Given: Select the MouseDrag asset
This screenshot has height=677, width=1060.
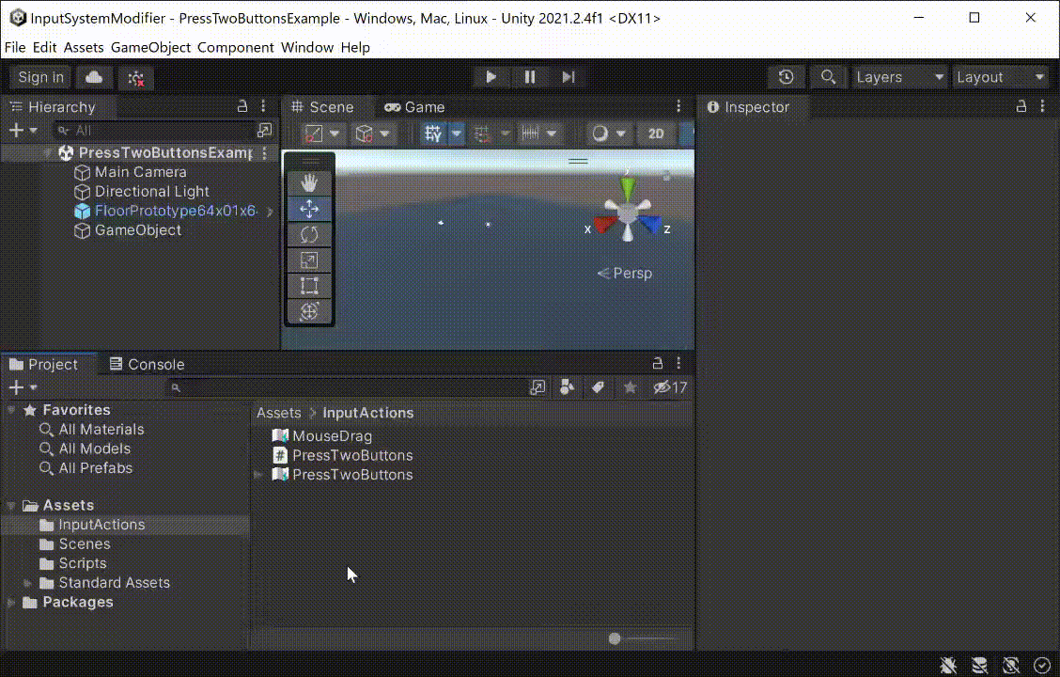Looking at the screenshot, I should point(332,436).
